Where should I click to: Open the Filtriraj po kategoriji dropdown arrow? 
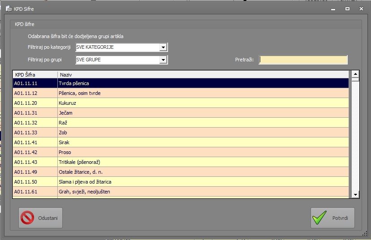click(x=163, y=47)
